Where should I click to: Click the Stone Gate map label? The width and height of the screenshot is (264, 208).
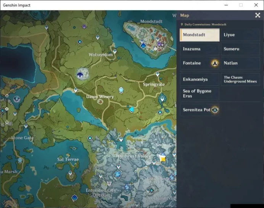pos(23,138)
